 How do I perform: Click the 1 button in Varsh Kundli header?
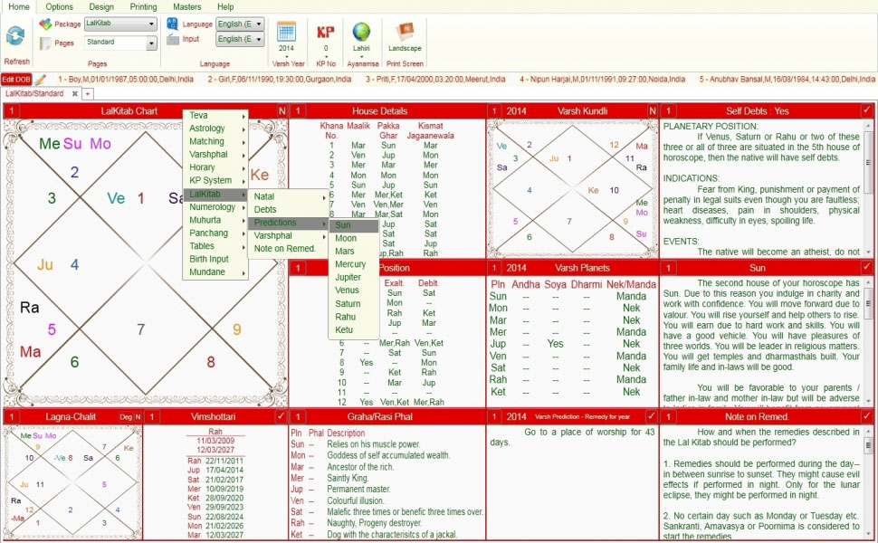point(494,110)
